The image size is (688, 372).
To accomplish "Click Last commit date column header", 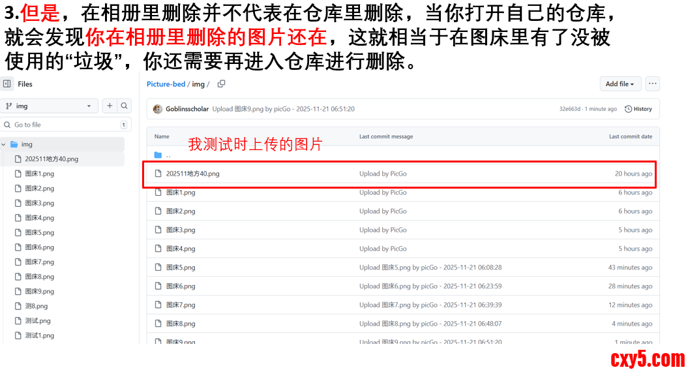I will [631, 136].
